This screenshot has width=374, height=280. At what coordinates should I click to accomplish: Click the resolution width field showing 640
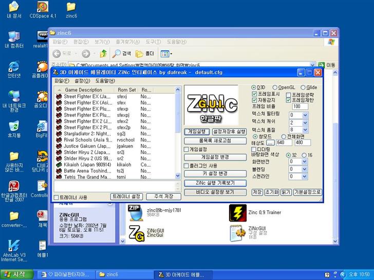284,143
